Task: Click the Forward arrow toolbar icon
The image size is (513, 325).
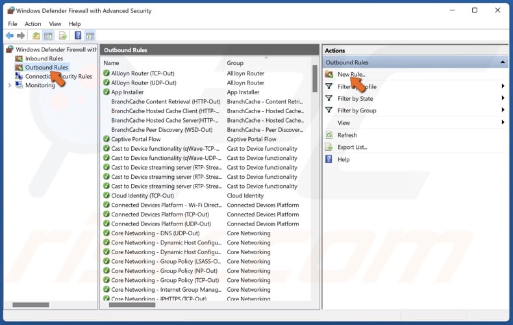Action: 21,35
